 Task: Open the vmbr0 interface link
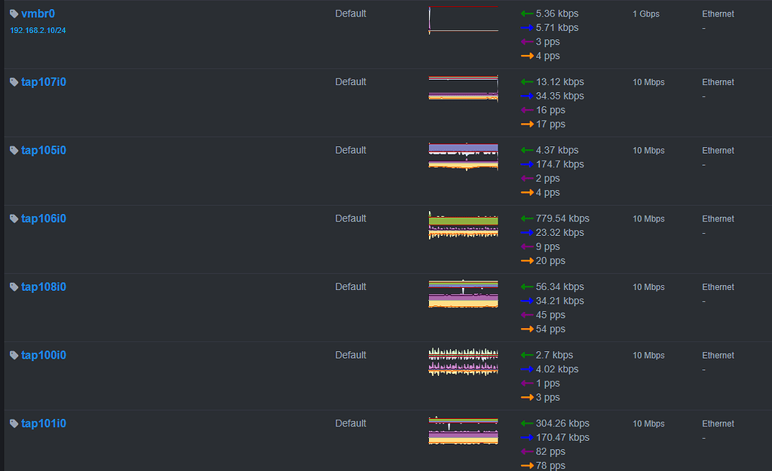tap(36, 14)
